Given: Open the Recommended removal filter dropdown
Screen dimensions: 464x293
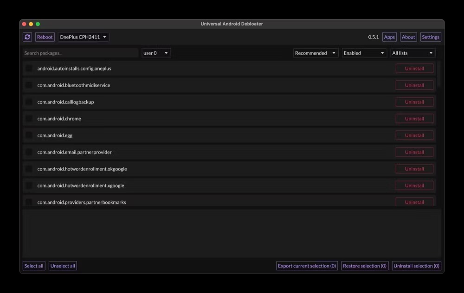Looking at the screenshot, I should (x=316, y=53).
